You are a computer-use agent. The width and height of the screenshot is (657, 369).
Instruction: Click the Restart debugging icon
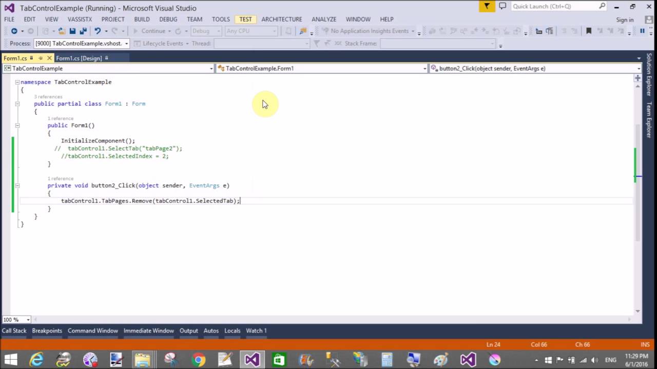[178, 31]
